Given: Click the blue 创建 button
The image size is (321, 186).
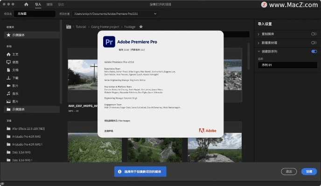Looking at the screenshot, I should click(308, 172).
